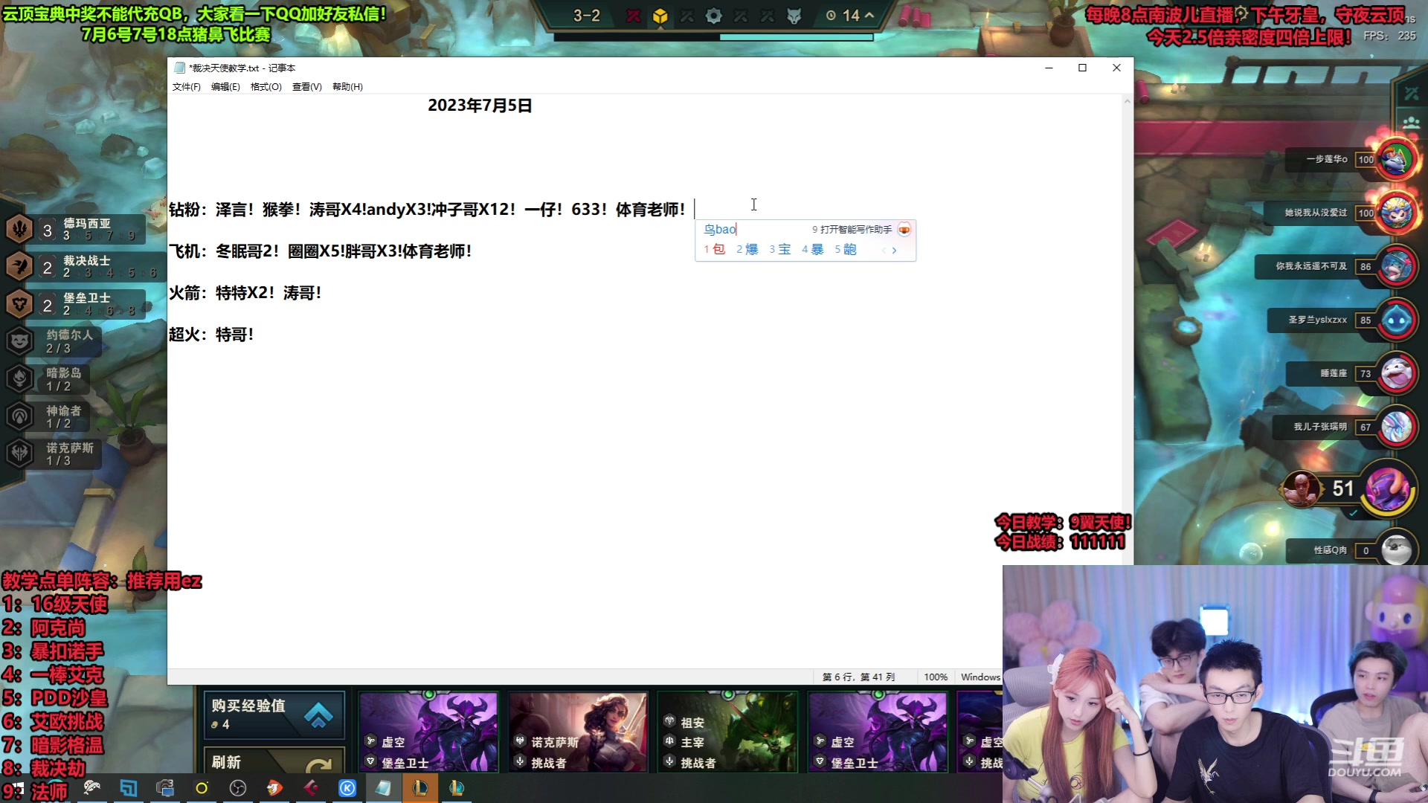Buy the 祖安 主宰 挑战者 shop card
The image size is (1428, 803).
728,732
